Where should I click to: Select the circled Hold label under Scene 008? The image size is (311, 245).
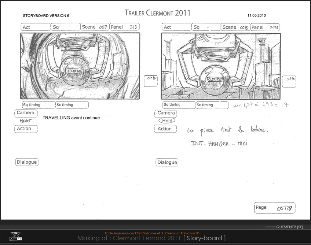pos(167,120)
